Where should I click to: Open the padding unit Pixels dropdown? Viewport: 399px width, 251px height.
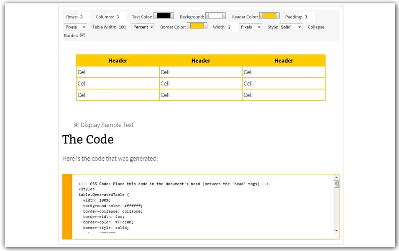click(x=75, y=27)
